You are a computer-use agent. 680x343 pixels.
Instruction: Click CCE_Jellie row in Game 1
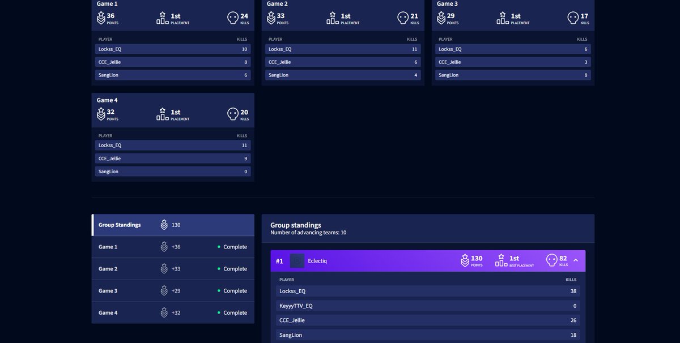click(x=173, y=62)
